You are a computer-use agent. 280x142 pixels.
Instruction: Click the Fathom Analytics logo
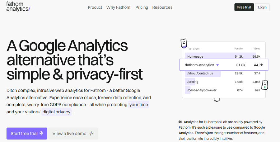(x=18, y=7)
